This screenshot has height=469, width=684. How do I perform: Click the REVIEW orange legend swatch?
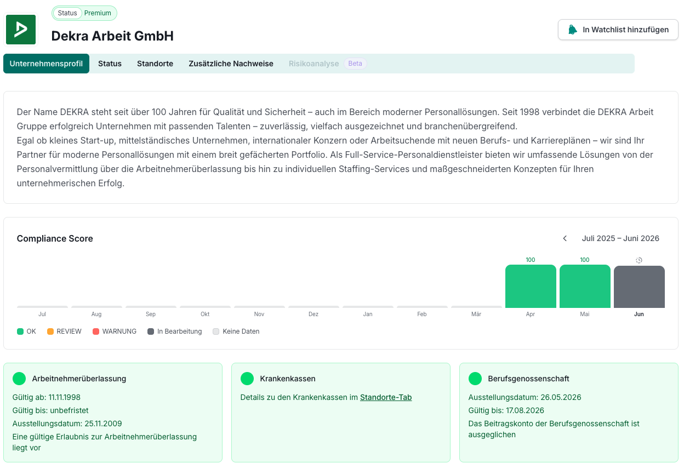coord(50,331)
